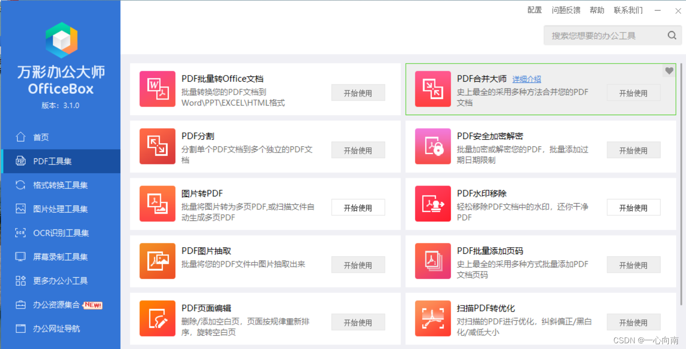Open the 首页 sidebar item
The height and width of the screenshot is (349, 686).
(60, 137)
